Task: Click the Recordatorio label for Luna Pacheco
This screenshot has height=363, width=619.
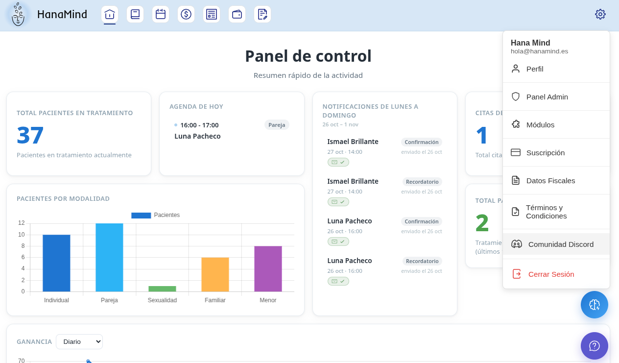Action: click(422, 261)
